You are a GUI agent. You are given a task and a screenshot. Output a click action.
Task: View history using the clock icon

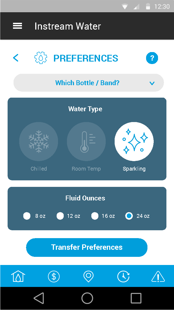(x=123, y=276)
